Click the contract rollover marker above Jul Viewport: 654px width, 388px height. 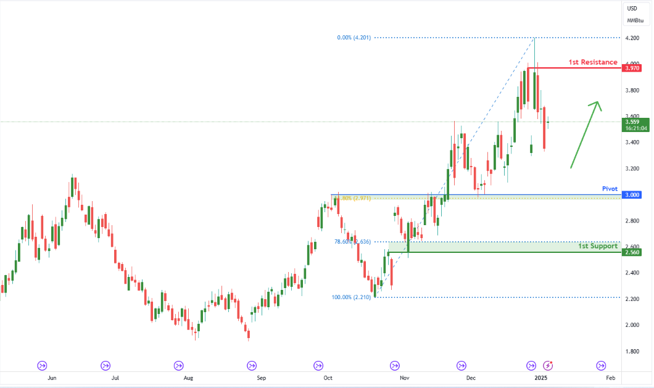[106, 366]
